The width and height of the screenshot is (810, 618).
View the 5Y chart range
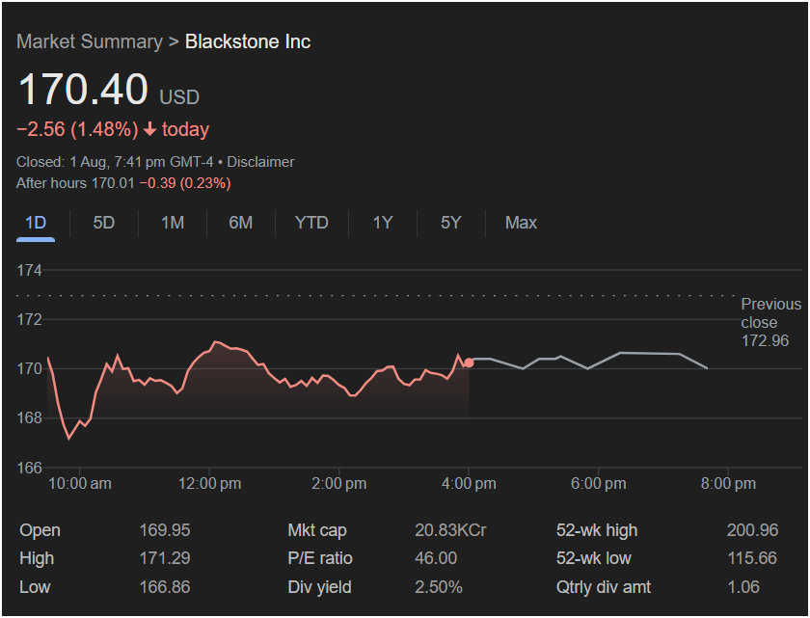pyautogui.click(x=450, y=223)
